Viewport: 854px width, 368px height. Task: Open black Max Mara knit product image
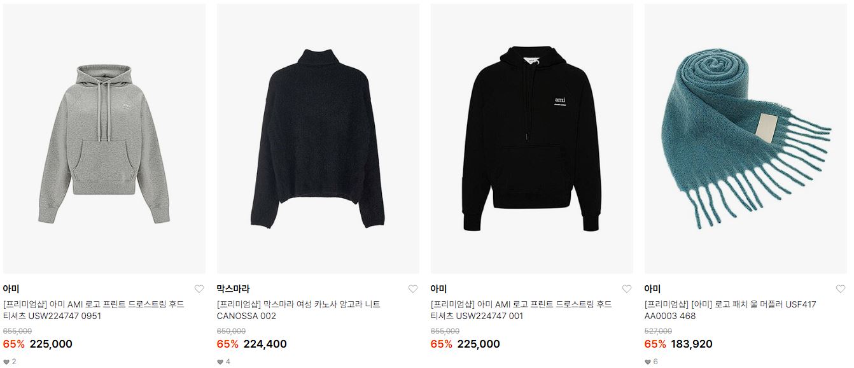(318, 139)
